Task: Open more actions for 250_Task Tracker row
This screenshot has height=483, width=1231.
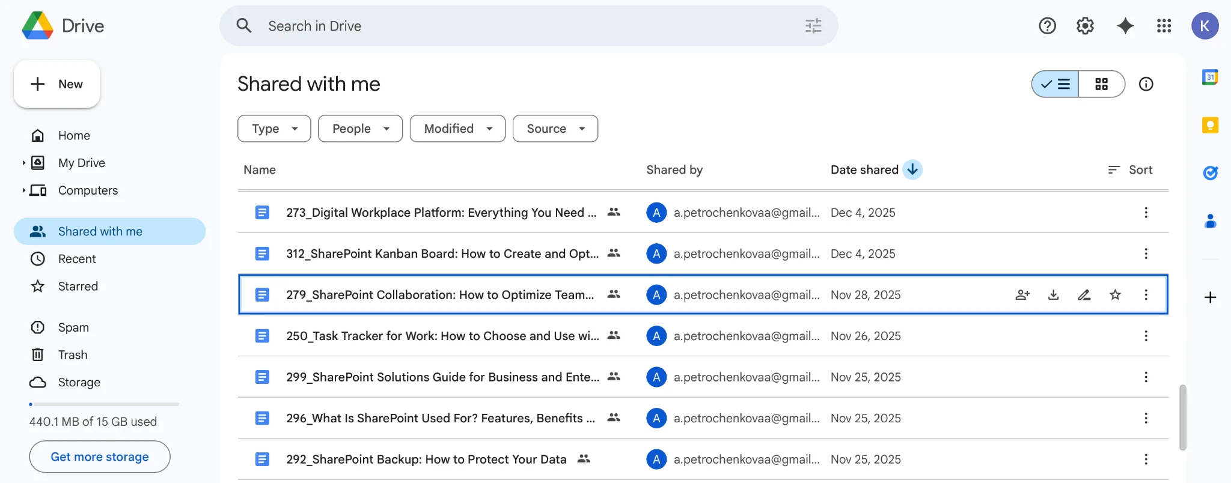Action: coord(1146,336)
